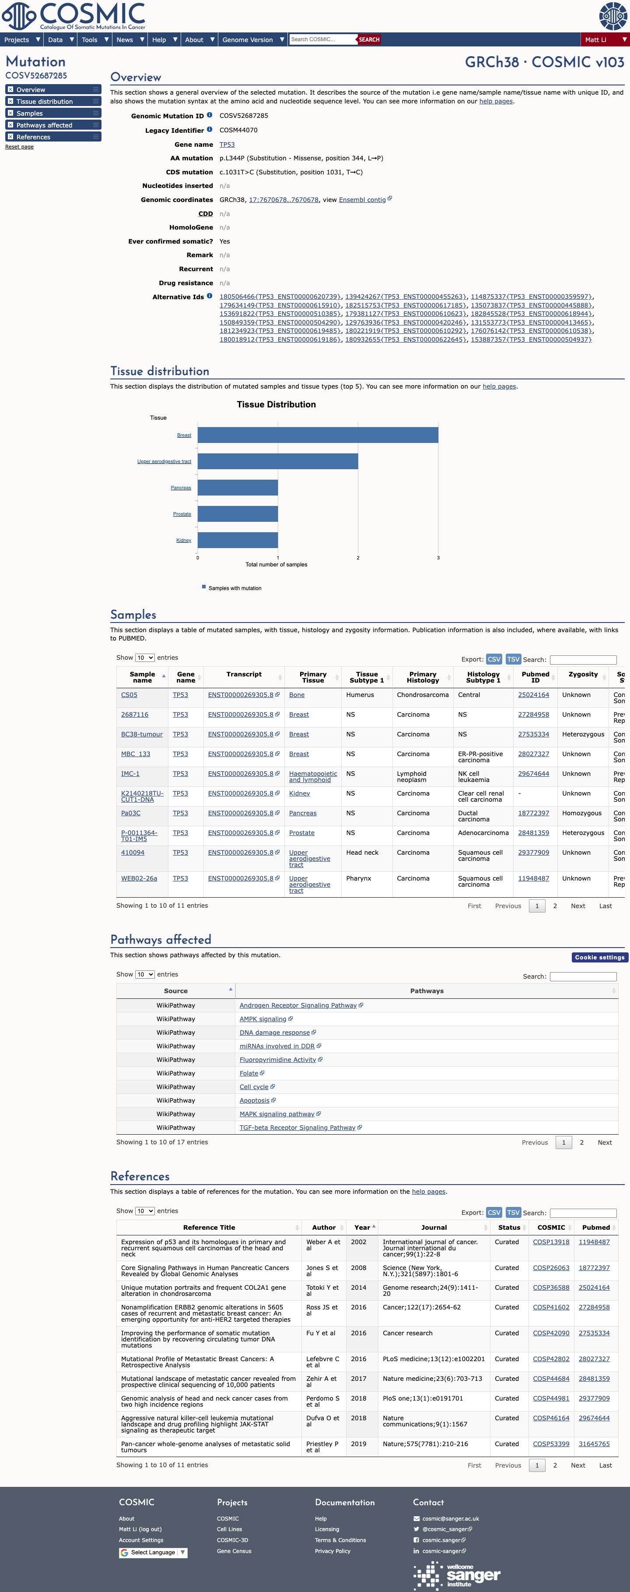Open the Show entries dropdown in References
Image resolution: width=630 pixels, height=1592 pixels.
tap(145, 1211)
